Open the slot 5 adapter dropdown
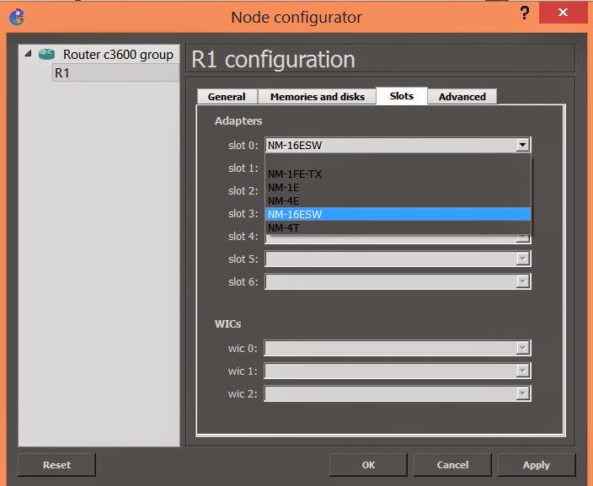 (x=522, y=259)
